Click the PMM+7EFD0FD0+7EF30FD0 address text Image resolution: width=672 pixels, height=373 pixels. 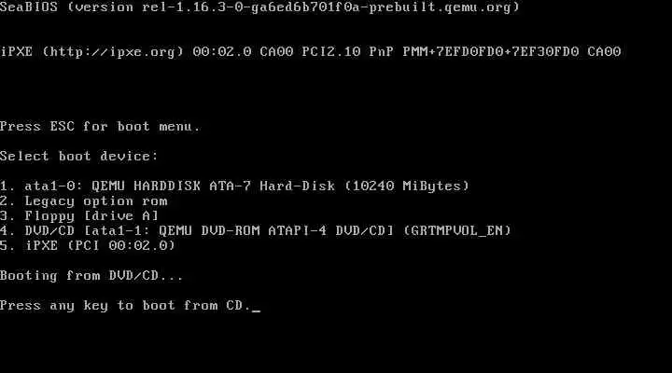pos(491,52)
